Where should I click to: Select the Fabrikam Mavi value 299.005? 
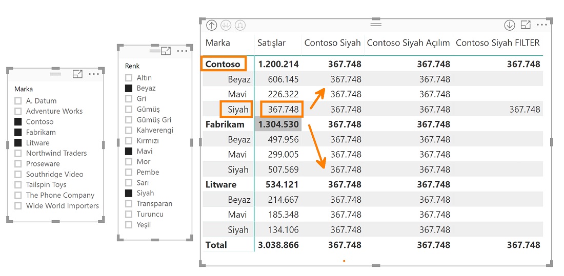283,155
